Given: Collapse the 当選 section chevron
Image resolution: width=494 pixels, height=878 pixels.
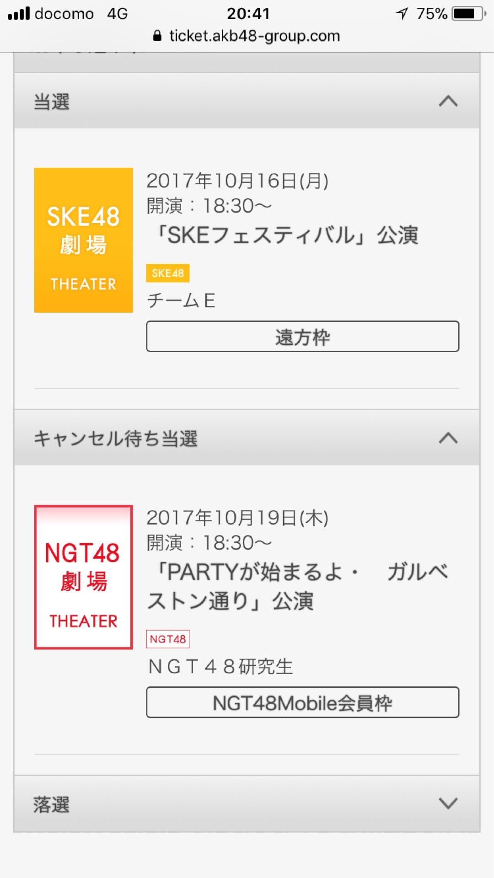Looking at the screenshot, I should 448,101.
